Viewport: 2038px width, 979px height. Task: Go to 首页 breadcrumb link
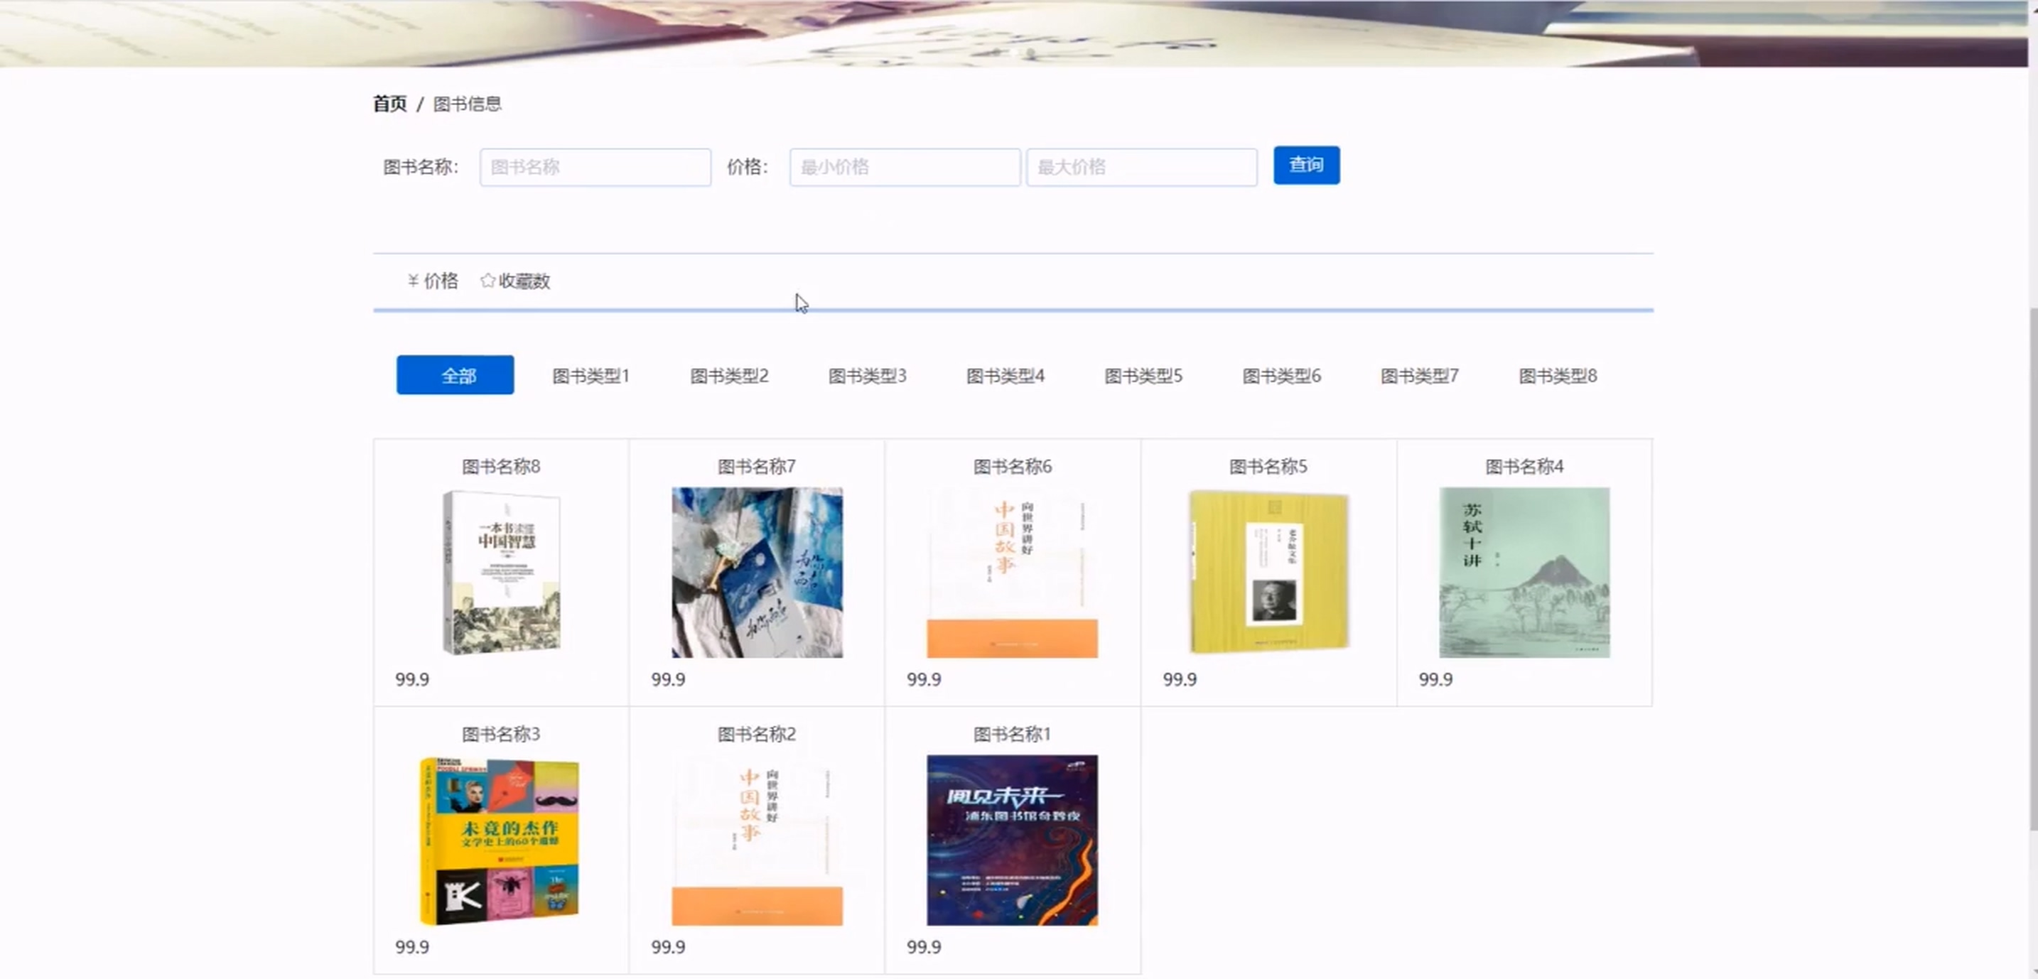[389, 104]
